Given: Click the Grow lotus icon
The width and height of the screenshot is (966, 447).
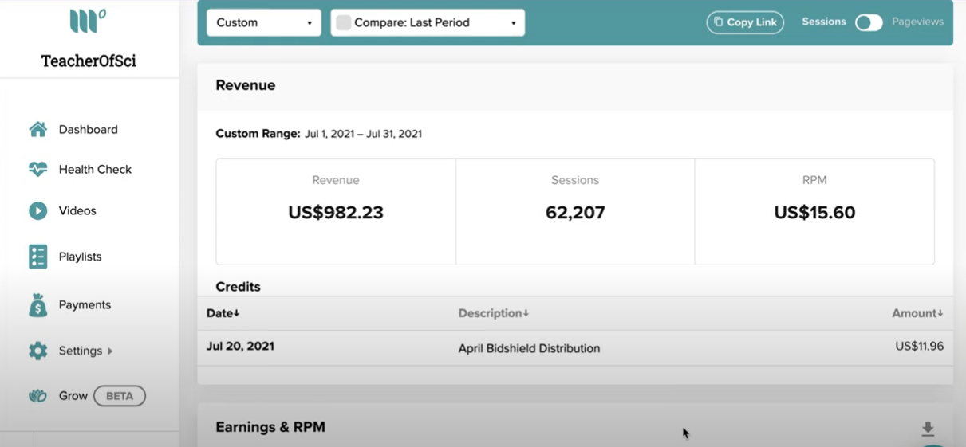Looking at the screenshot, I should tap(37, 396).
